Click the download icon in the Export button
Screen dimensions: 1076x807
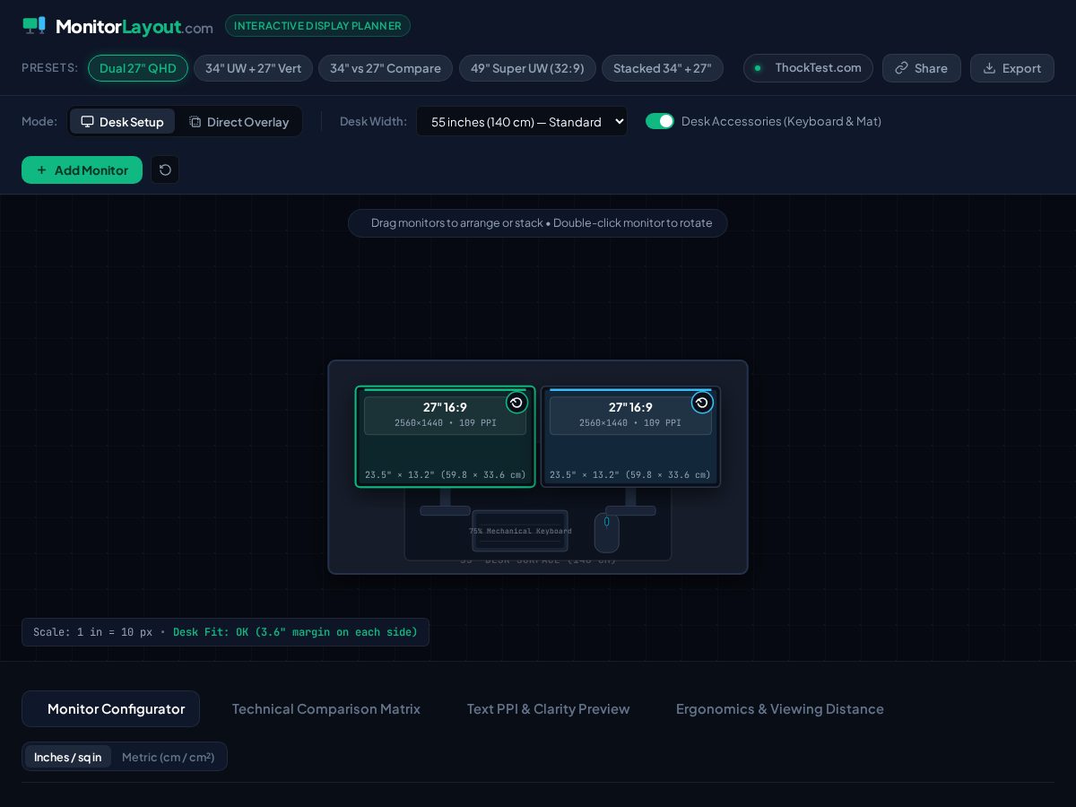(x=989, y=68)
